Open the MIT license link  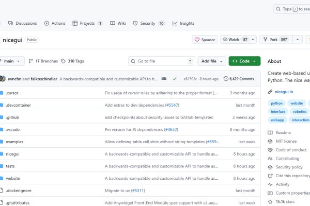click(x=286, y=141)
